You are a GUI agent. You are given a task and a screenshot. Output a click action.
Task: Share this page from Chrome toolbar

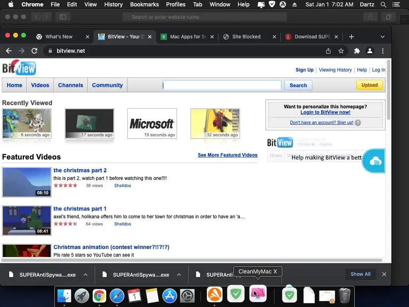[x=328, y=51]
